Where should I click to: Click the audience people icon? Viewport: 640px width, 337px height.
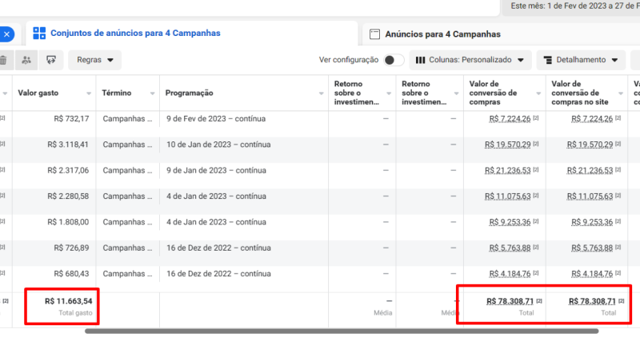coord(26,60)
